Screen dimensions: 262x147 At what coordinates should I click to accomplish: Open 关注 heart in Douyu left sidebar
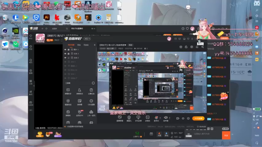pyautogui.click(x=31, y=37)
